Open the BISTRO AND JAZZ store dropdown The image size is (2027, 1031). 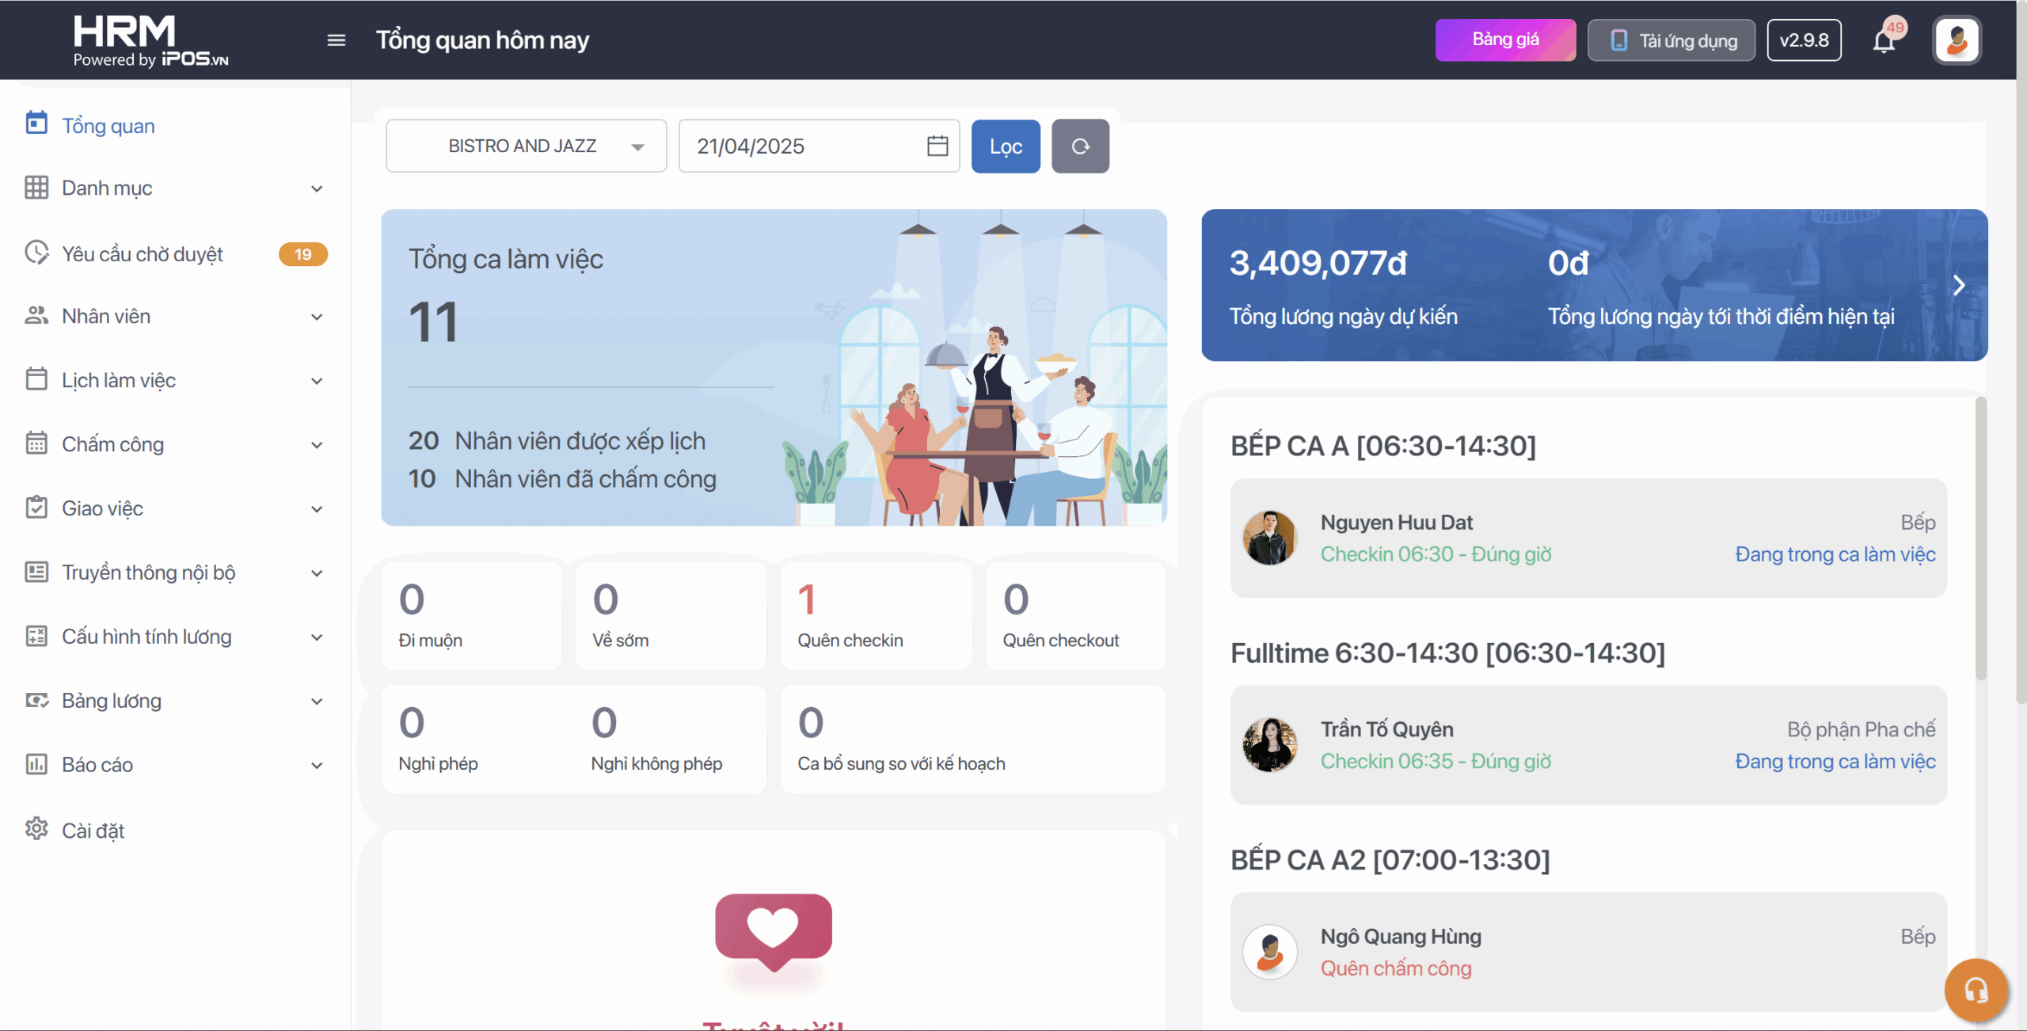(526, 146)
